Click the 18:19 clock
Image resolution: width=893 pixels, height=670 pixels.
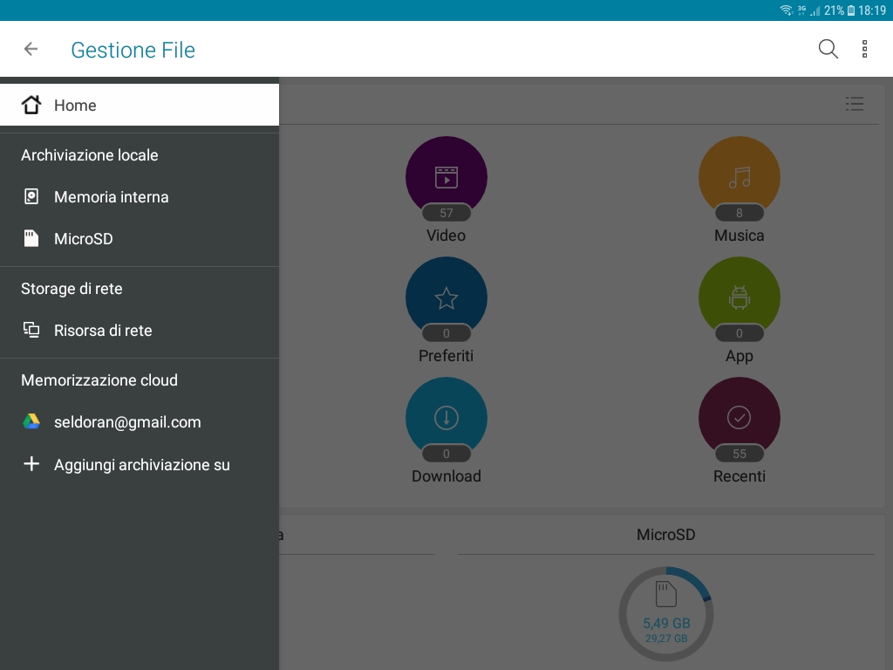pyautogui.click(x=872, y=10)
